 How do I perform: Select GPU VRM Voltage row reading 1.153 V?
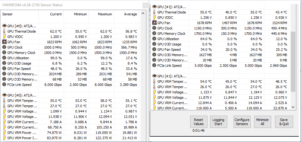pos(221,92)
